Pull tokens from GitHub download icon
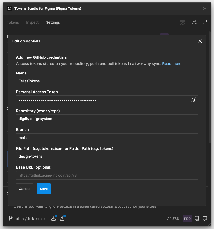 pyautogui.click(x=53, y=219)
